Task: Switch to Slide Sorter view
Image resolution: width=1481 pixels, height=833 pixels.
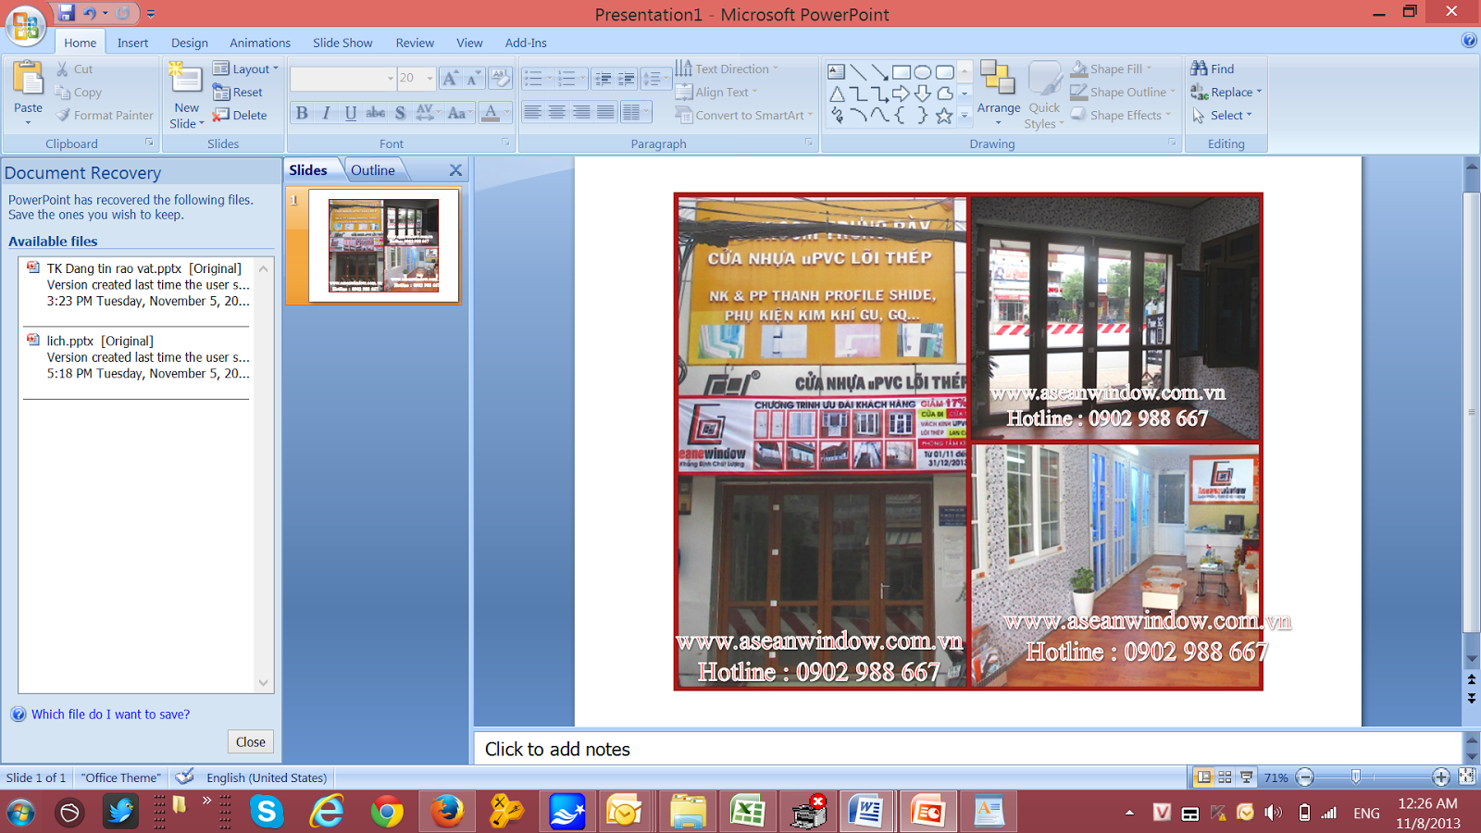Action: coord(1225,777)
